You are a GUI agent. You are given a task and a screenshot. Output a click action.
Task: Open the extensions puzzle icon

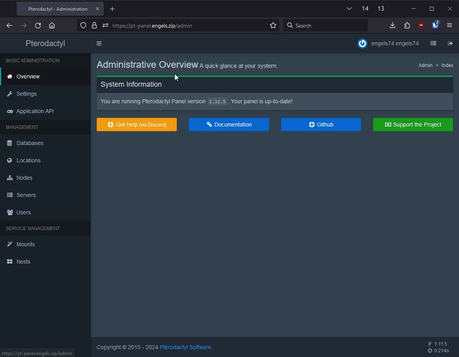407,26
